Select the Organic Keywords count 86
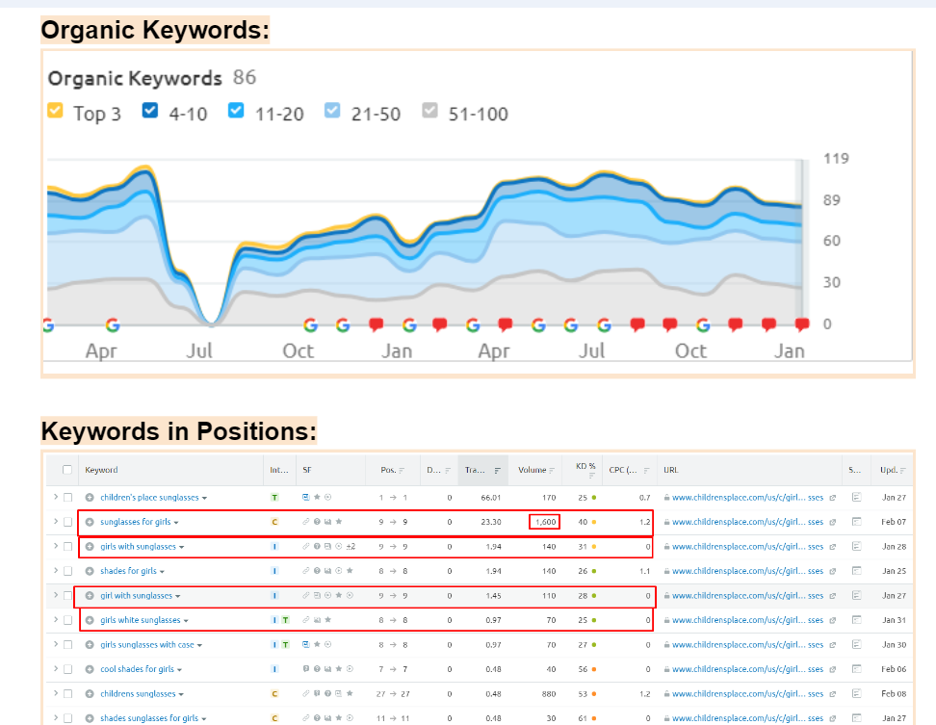936x725 pixels. (245, 78)
